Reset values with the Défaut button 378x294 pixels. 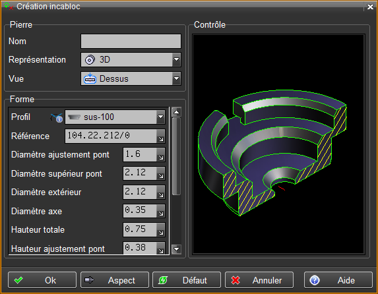187,280
